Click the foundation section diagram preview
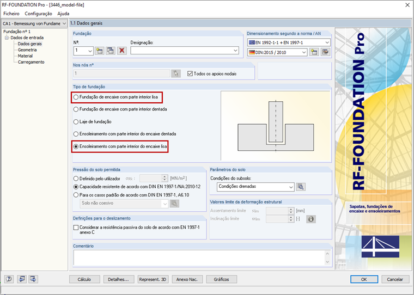Image resolution: width=414 pixels, height=295 pixels. pyautogui.click(x=276, y=126)
